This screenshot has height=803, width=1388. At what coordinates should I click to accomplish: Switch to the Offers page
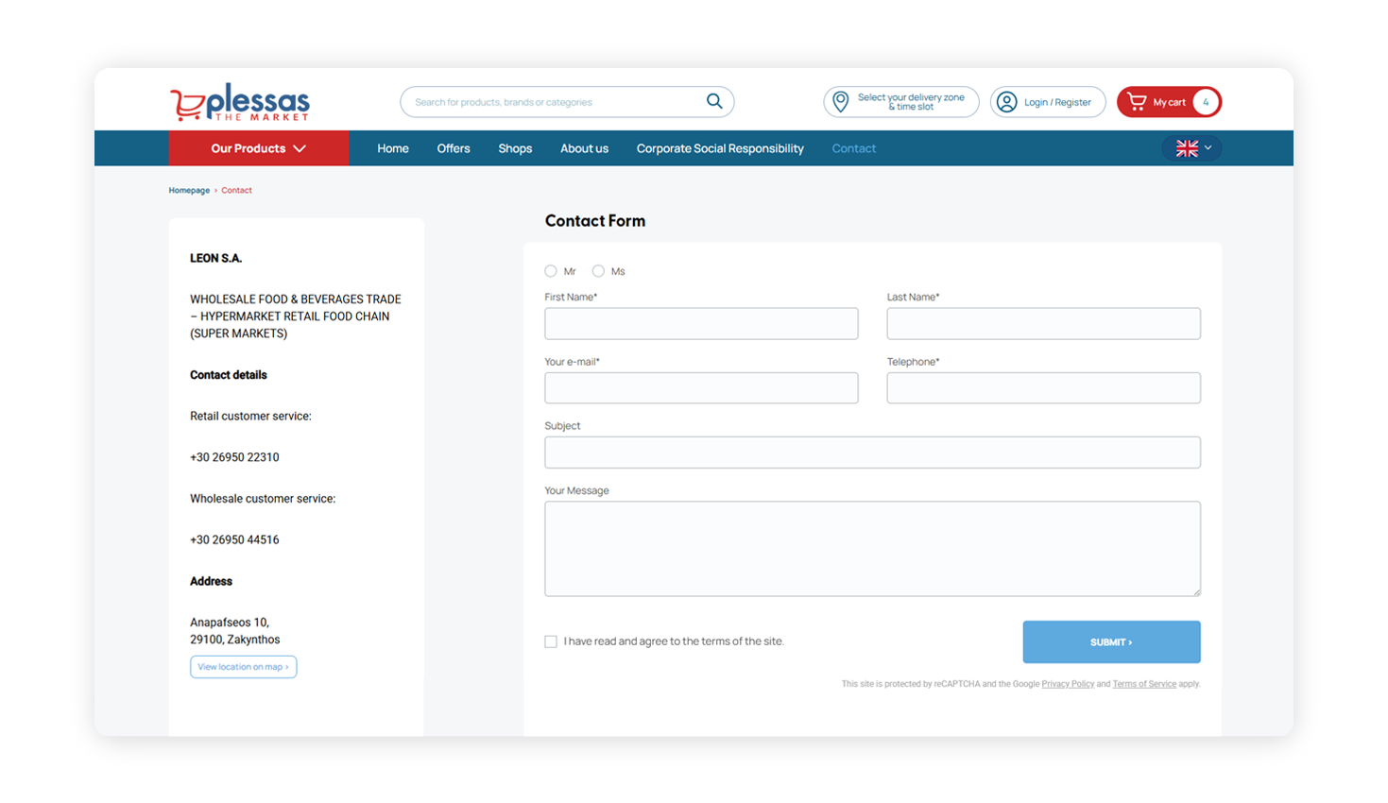click(x=453, y=147)
